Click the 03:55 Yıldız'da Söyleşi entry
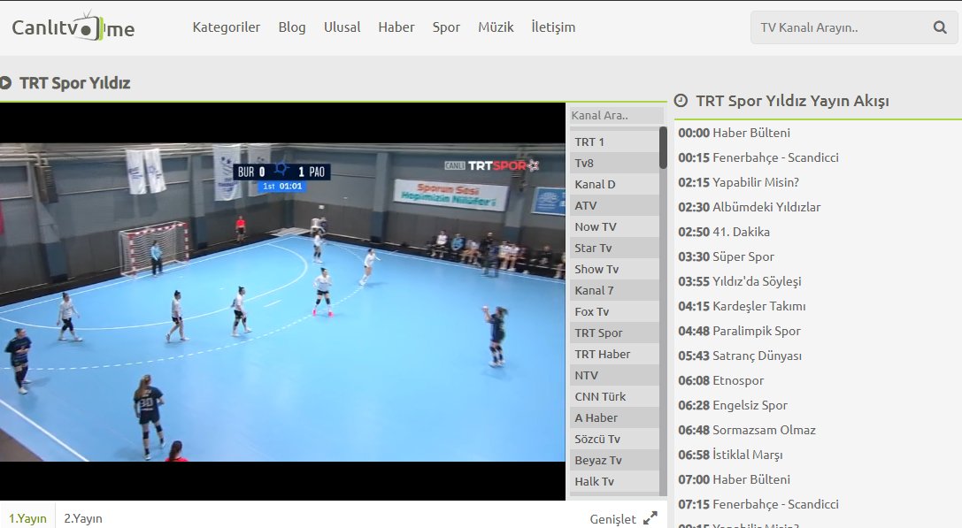The height and width of the screenshot is (528, 962). point(739,281)
